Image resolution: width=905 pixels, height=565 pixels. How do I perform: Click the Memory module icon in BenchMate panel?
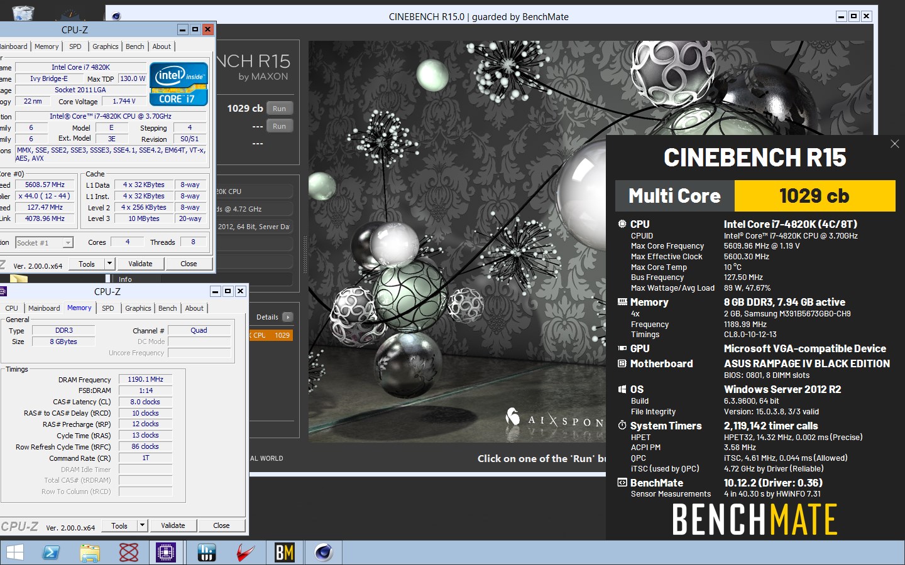coord(622,302)
